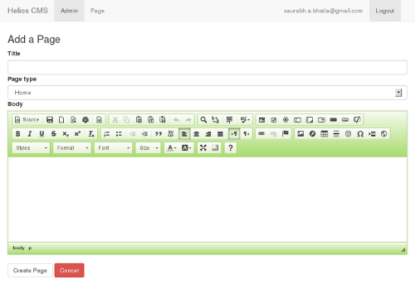Open the Smiley picker icon
The width and height of the screenshot is (415, 303).
[349, 134]
